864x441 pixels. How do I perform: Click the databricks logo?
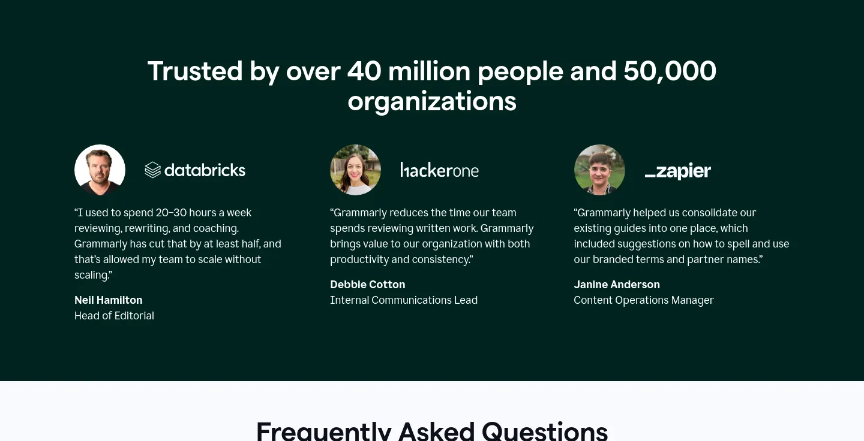[195, 170]
